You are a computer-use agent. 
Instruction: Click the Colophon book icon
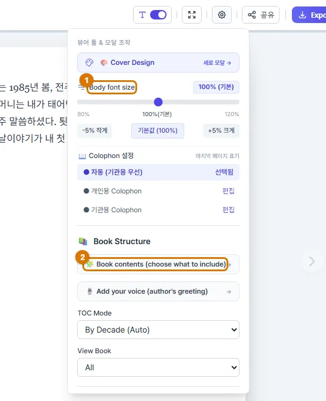click(82, 156)
